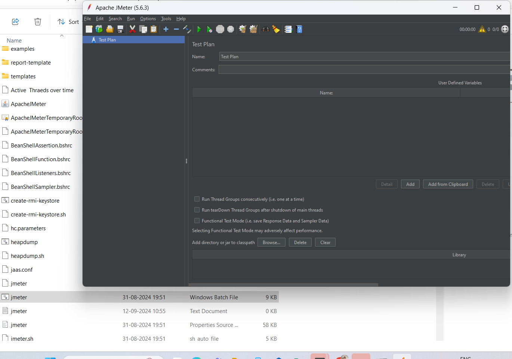Cut the selected element

coord(132,29)
